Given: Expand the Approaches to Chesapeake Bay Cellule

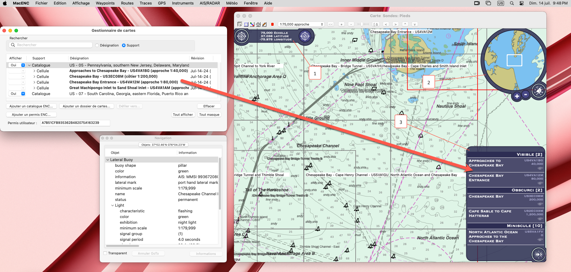Looking at the screenshot, I should pos(34,71).
